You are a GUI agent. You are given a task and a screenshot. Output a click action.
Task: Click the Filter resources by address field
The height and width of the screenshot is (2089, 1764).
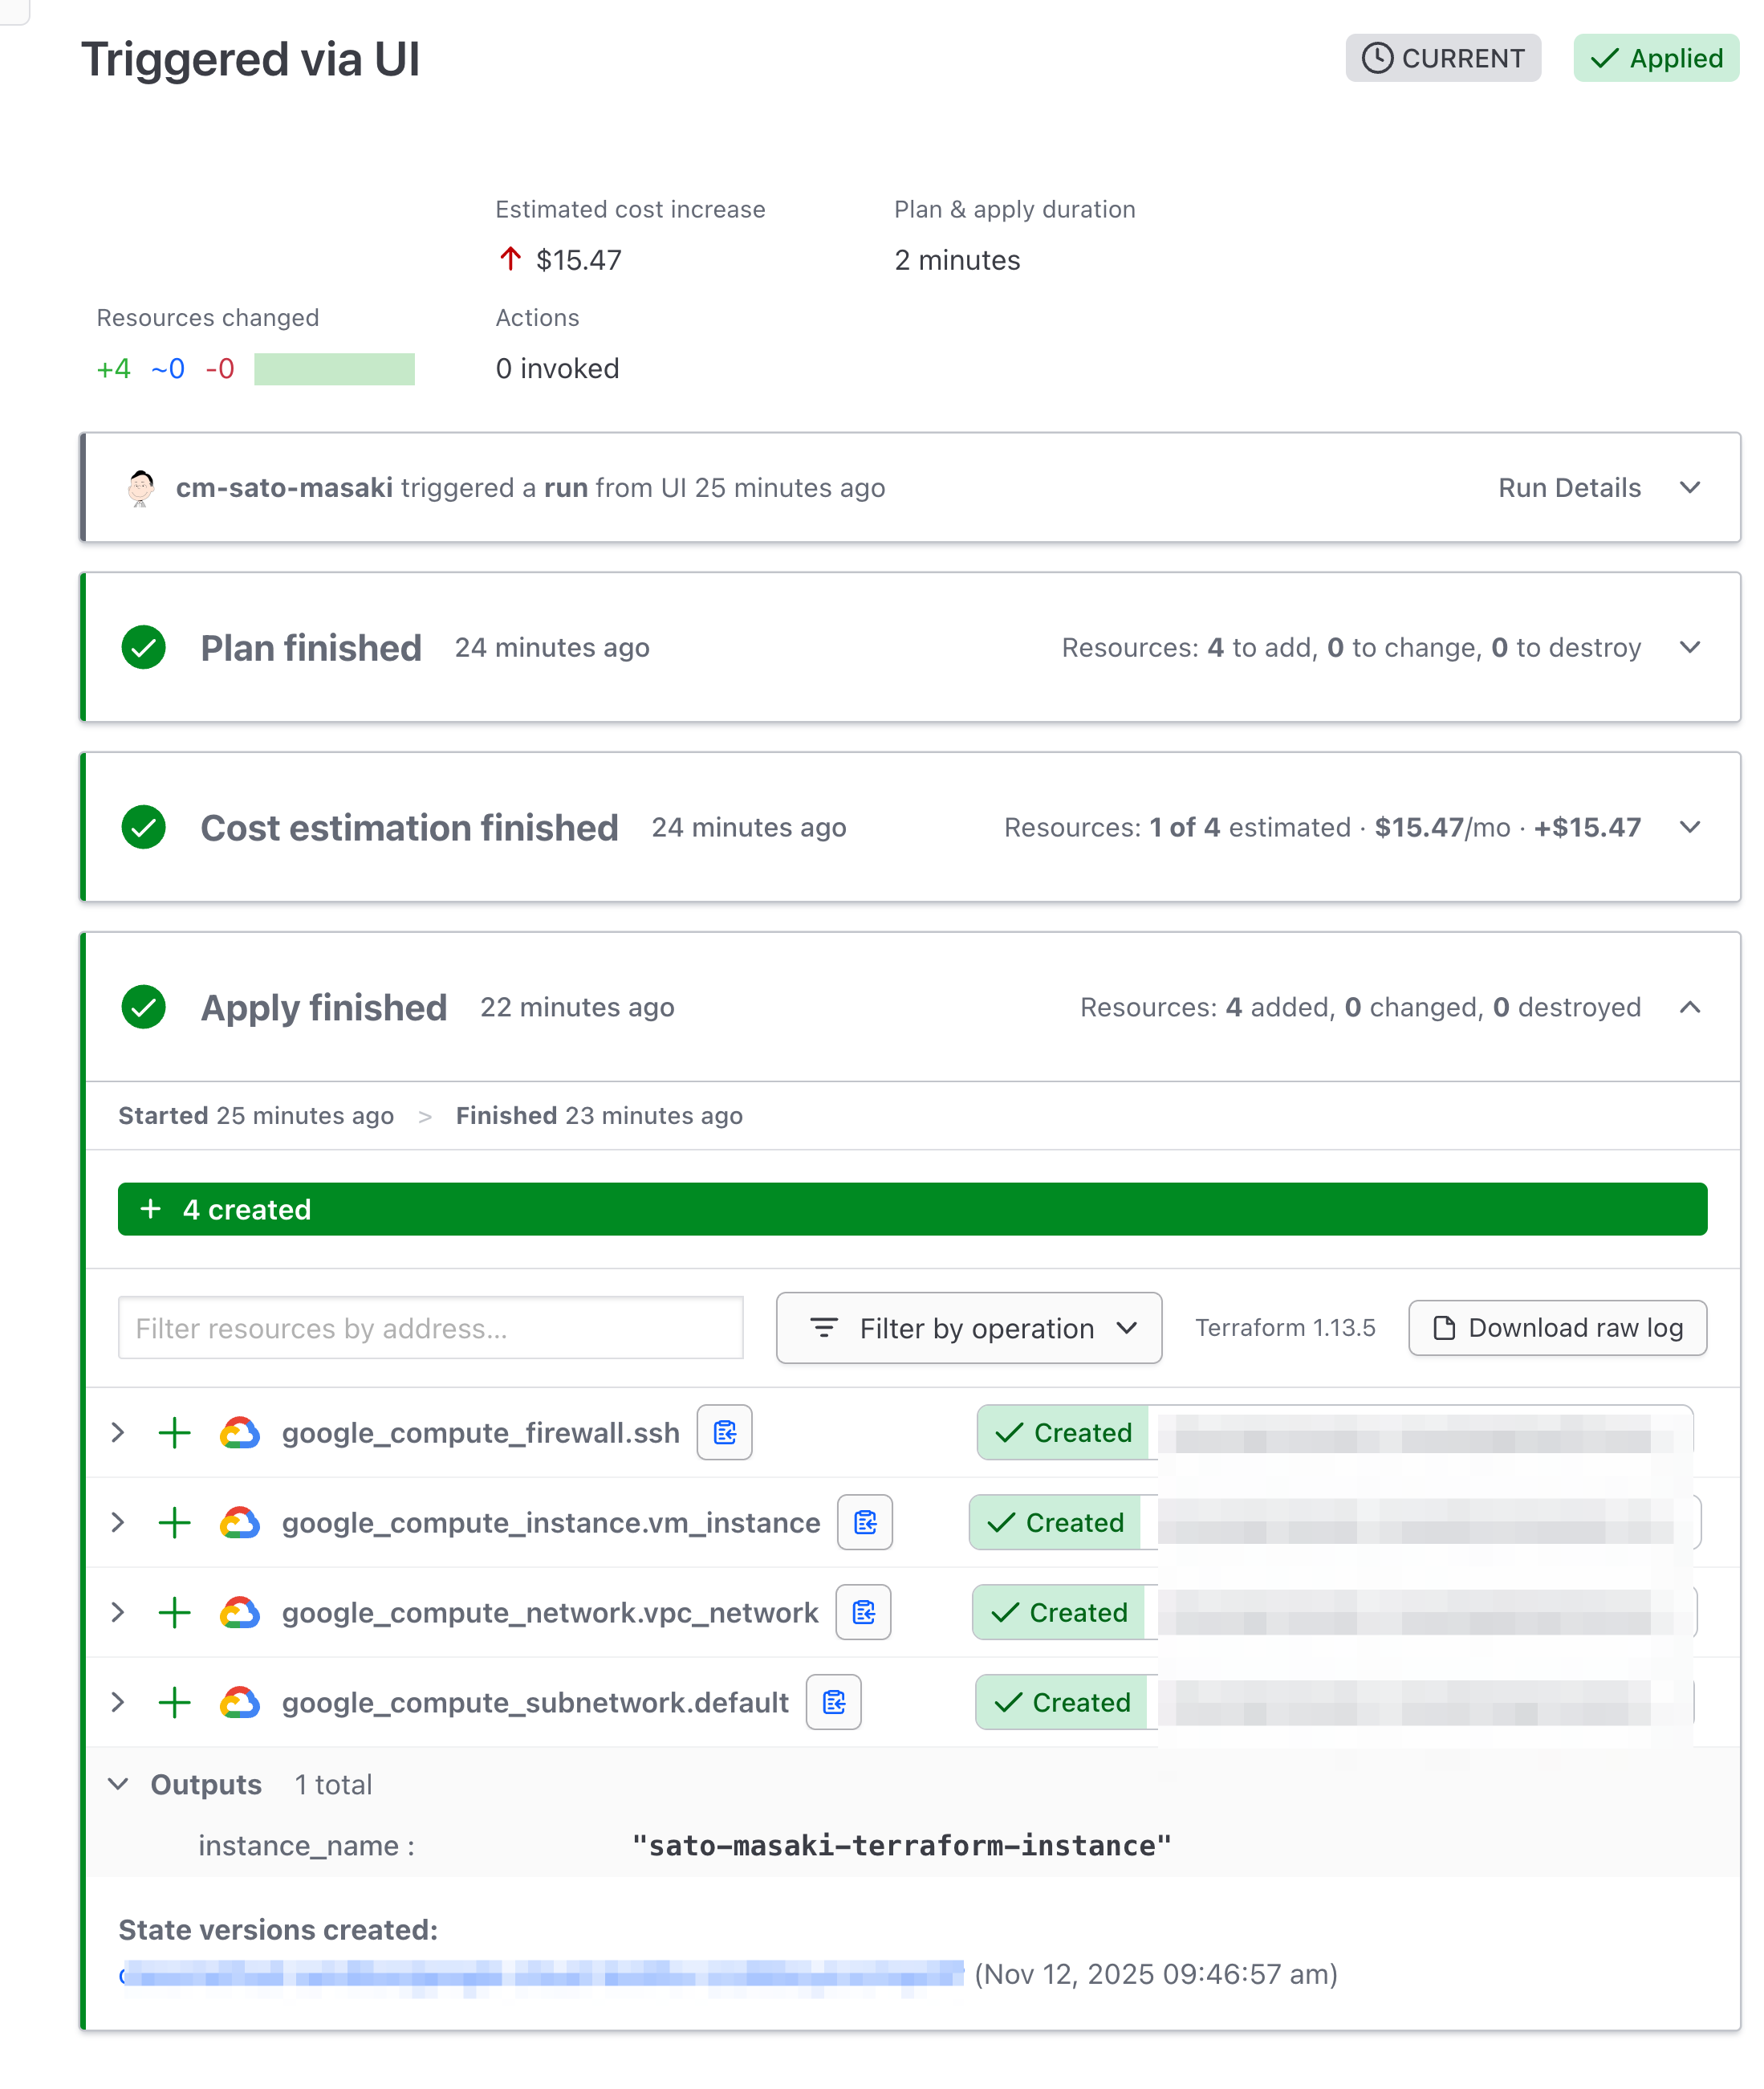[430, 1329]
